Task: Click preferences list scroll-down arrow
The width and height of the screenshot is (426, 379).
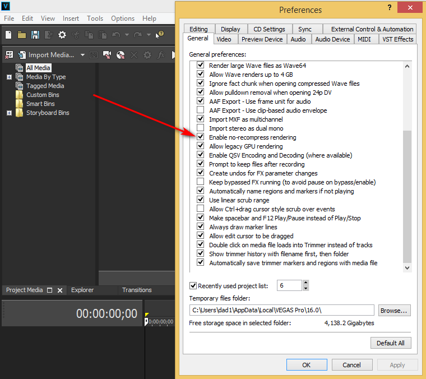Action: tap(407, 268)
